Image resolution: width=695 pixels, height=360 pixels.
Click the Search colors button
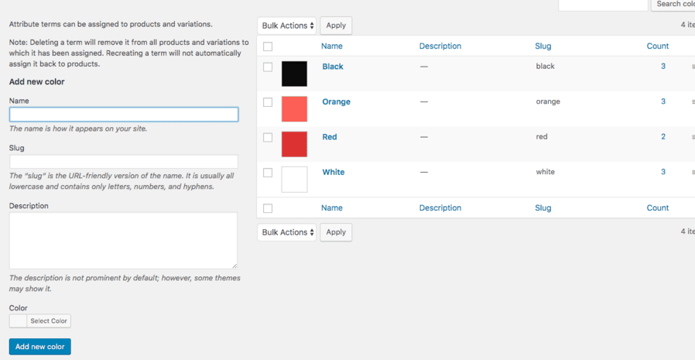click(673, 4)
